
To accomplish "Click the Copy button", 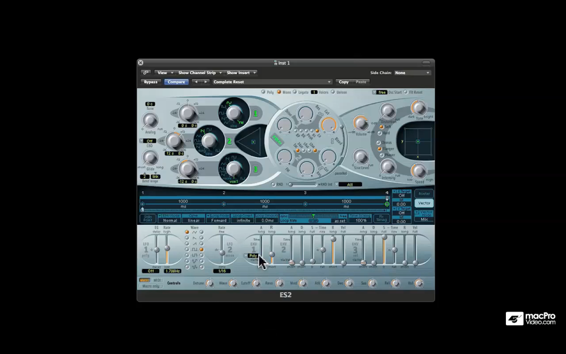I will [x=344, y=82].
